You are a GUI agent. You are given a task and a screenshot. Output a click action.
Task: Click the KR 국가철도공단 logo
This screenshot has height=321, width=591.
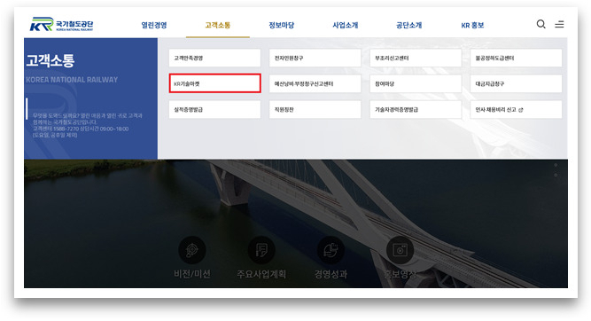[61, 24]
